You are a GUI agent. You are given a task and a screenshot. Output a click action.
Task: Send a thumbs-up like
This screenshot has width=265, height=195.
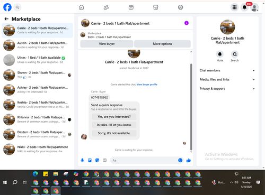pos(189,160)
